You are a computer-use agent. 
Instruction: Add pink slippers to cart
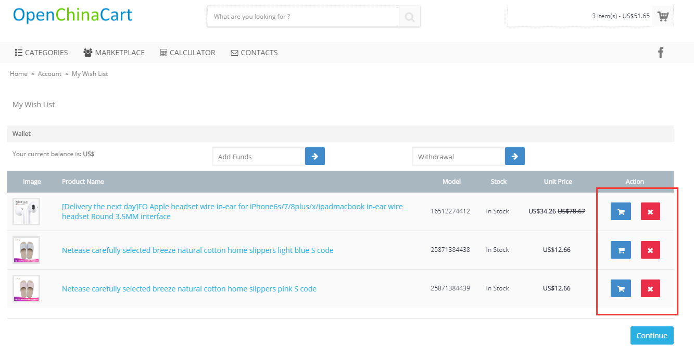621,288
